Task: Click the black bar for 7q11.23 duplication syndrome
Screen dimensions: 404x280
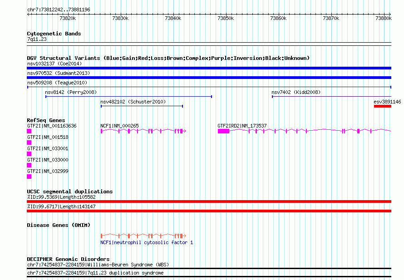Action: 209,277
